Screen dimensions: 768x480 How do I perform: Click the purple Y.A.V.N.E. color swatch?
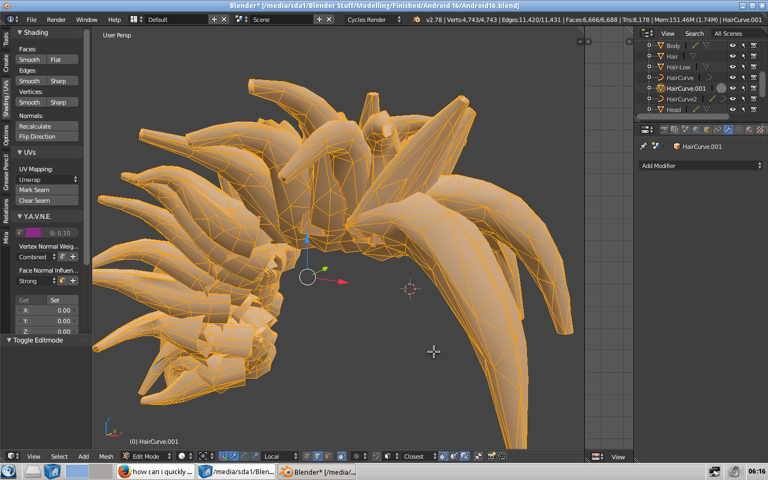[x=33, y=233]
